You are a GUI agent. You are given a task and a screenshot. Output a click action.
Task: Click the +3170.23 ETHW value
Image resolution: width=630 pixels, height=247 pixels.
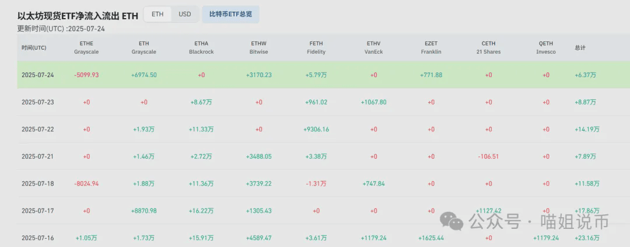coord(259,75)
